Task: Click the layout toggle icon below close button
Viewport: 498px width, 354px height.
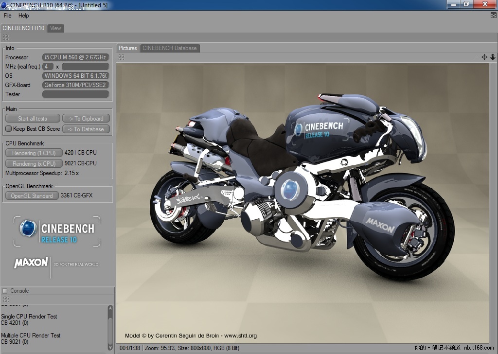Action: coord(494,16)
